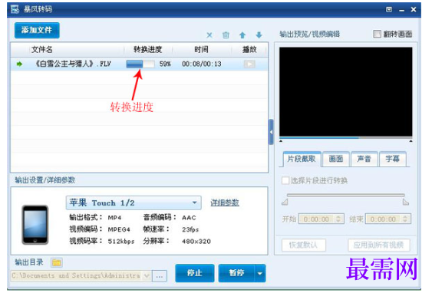432x293 pixels.
Task: Click the black video preview area
Action: (x=346, y=91)
